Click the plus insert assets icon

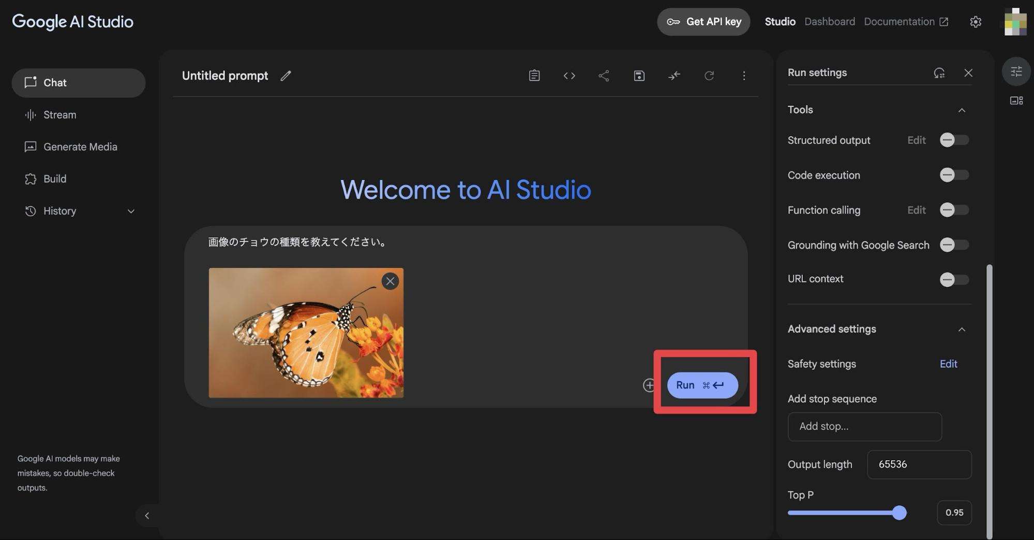point(649,385)
